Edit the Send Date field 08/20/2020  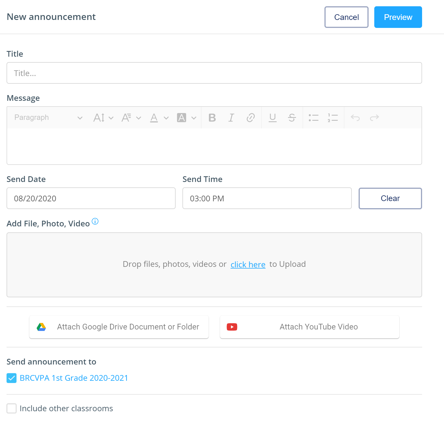91,198
